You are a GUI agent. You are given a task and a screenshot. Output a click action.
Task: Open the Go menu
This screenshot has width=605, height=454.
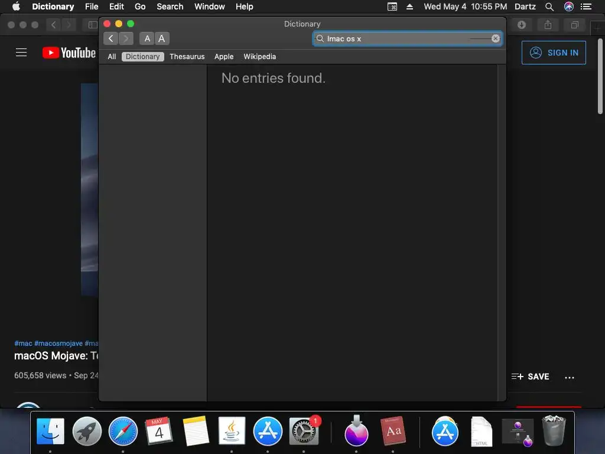[x=140, y=7]
